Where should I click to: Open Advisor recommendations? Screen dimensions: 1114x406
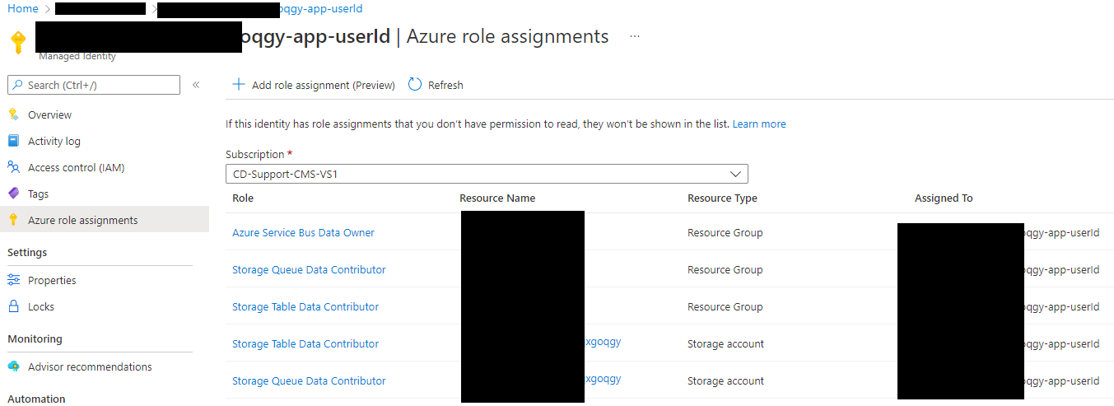pyautogui.click(x=90, y=366)
